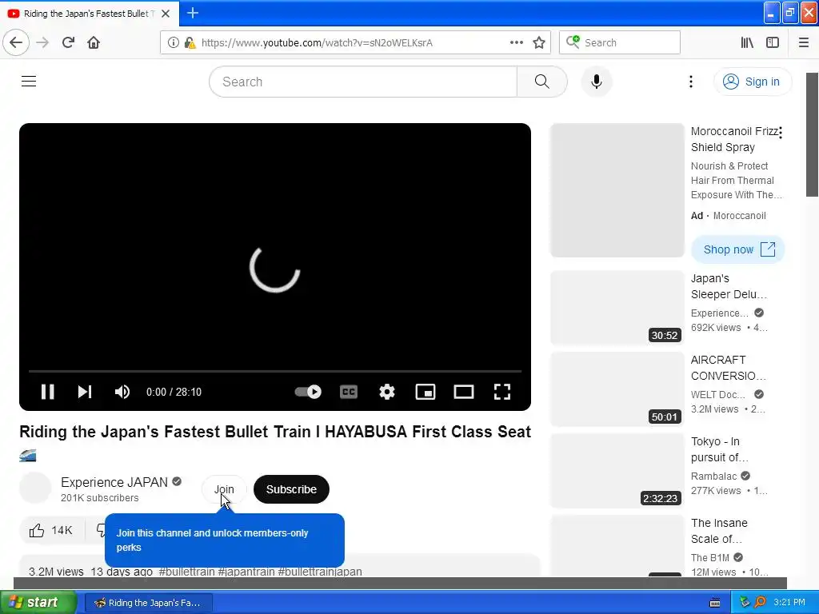
Task: Open the Experience JAPAN channel name
Action: [114, 482]
